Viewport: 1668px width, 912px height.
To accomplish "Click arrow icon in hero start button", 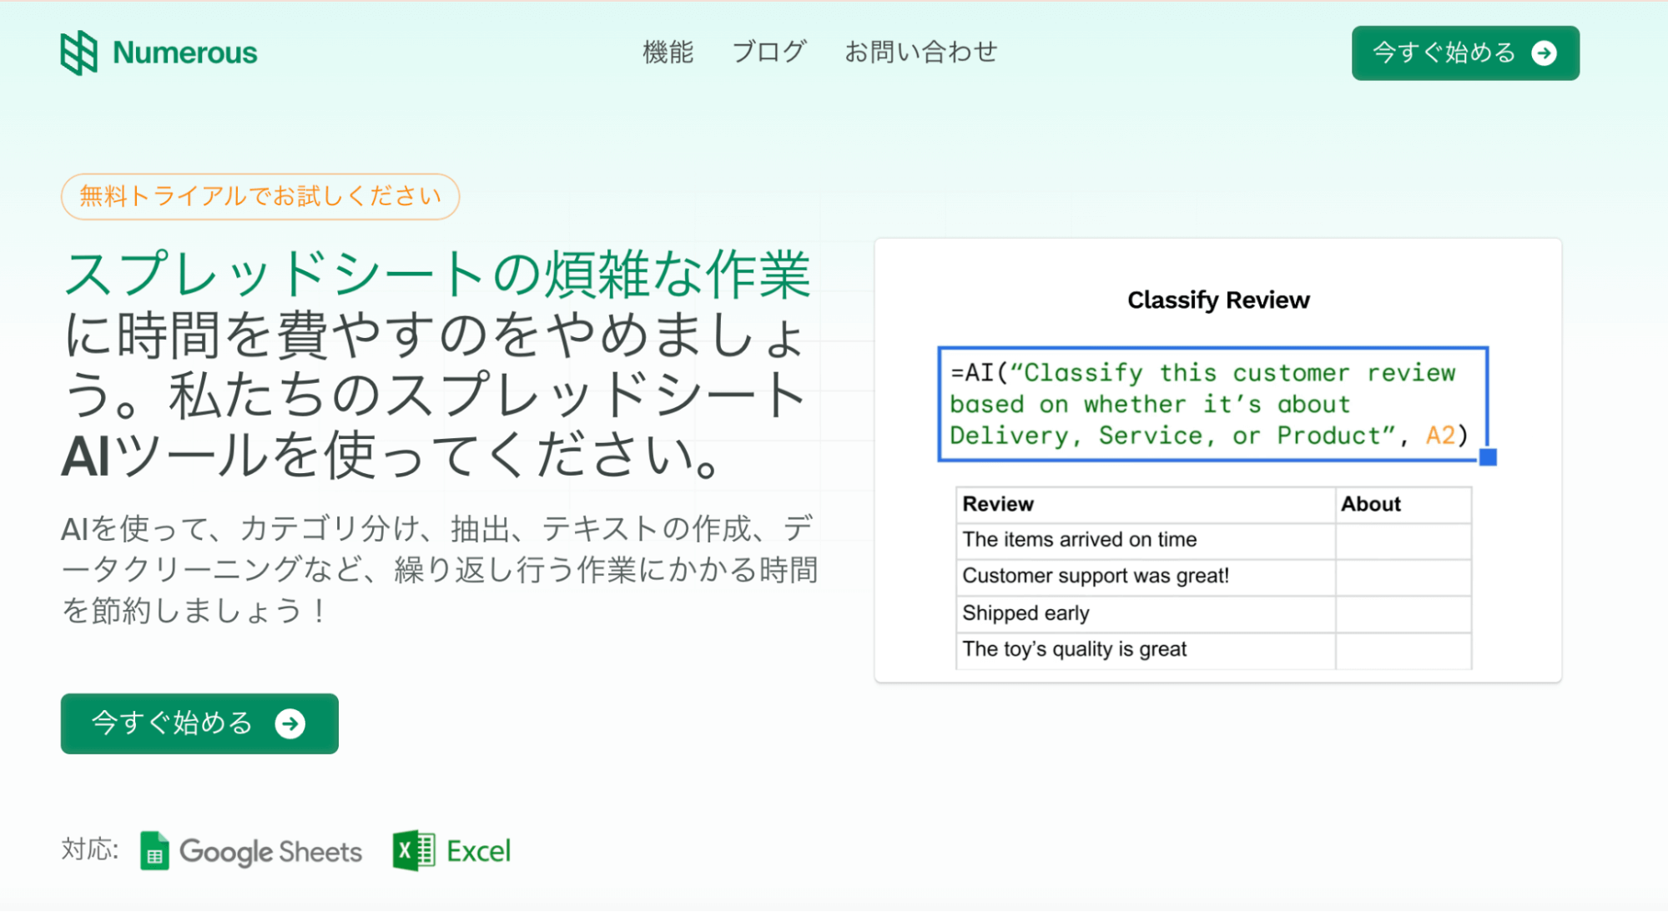I will (290, 723).
